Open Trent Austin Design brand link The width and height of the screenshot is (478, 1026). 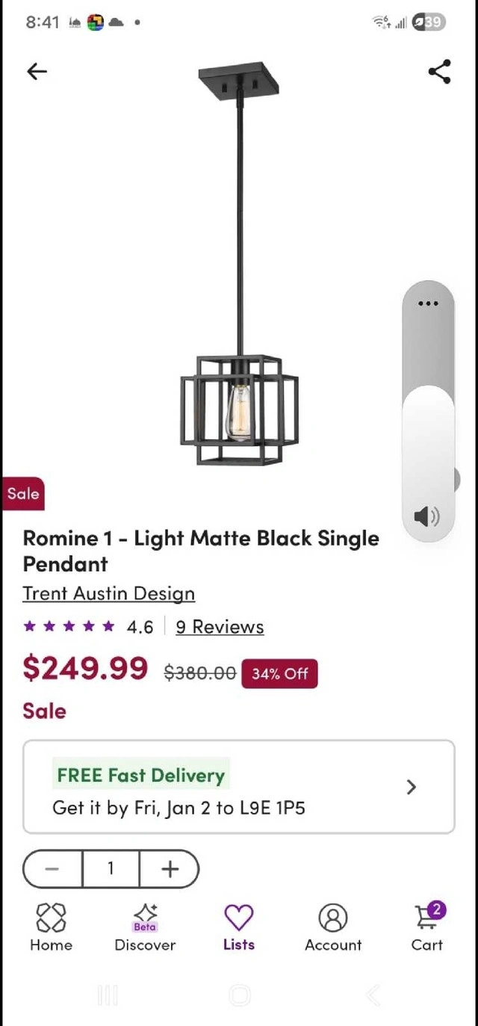(x=109, y=593)
